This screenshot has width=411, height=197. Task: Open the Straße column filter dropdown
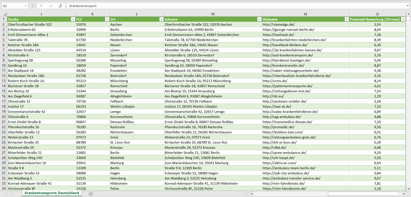73,19
